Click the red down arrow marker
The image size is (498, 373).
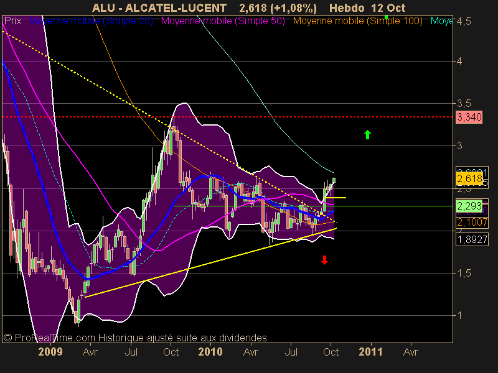(324, 260)
